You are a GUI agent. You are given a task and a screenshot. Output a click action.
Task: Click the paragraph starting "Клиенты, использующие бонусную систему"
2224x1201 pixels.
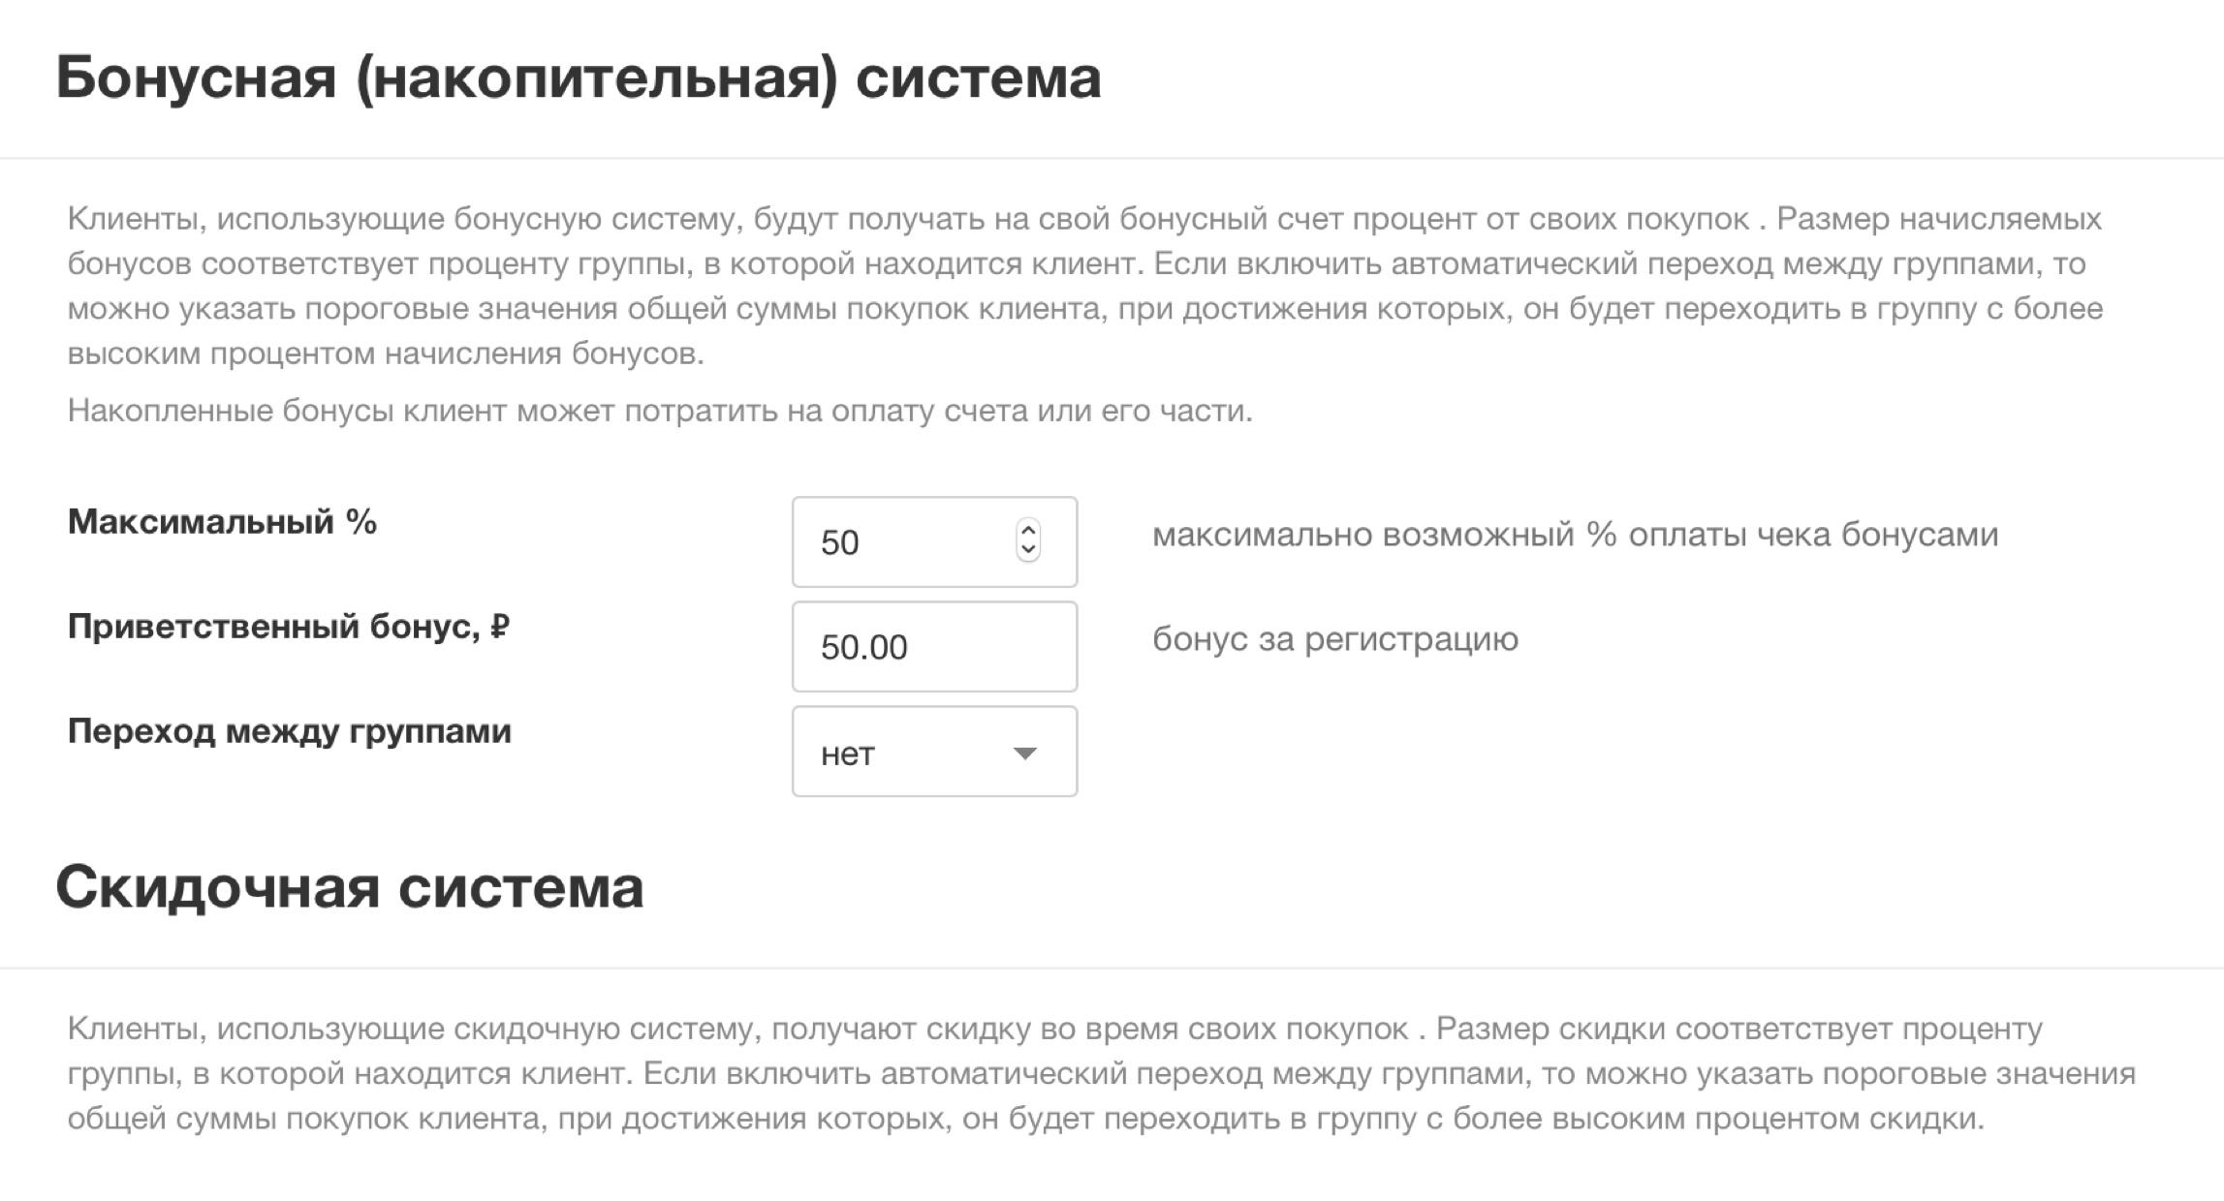1085,286
